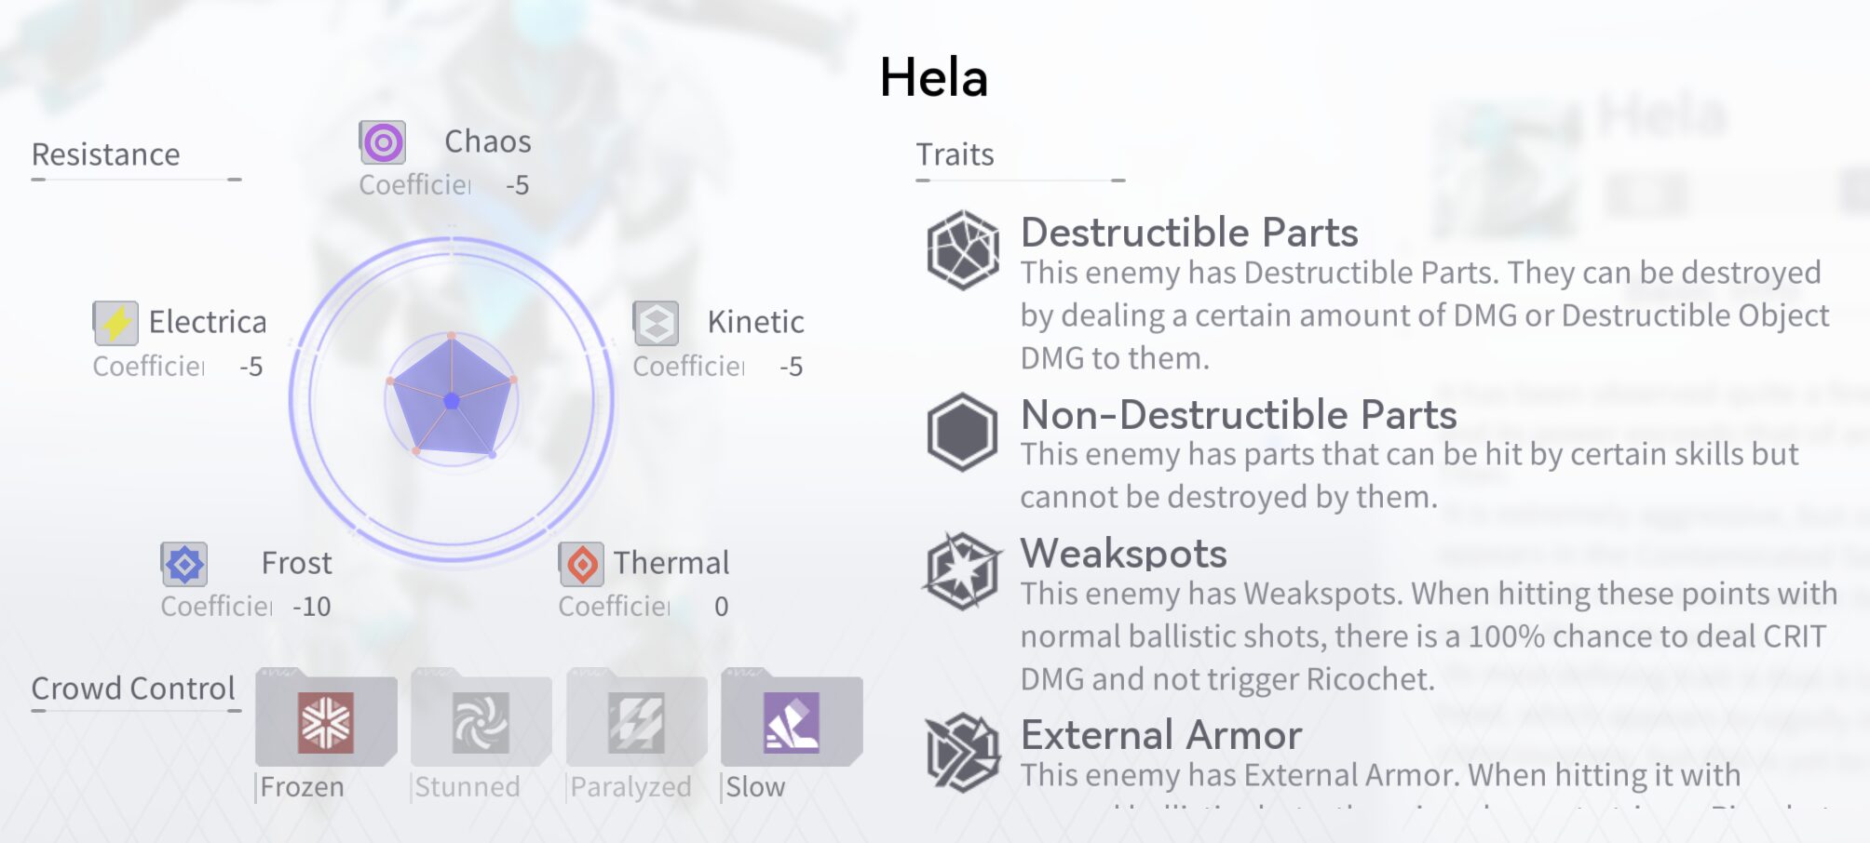Select the Slow crowd control icon
Screen dimensions: 1870x843
coord(792,721)
